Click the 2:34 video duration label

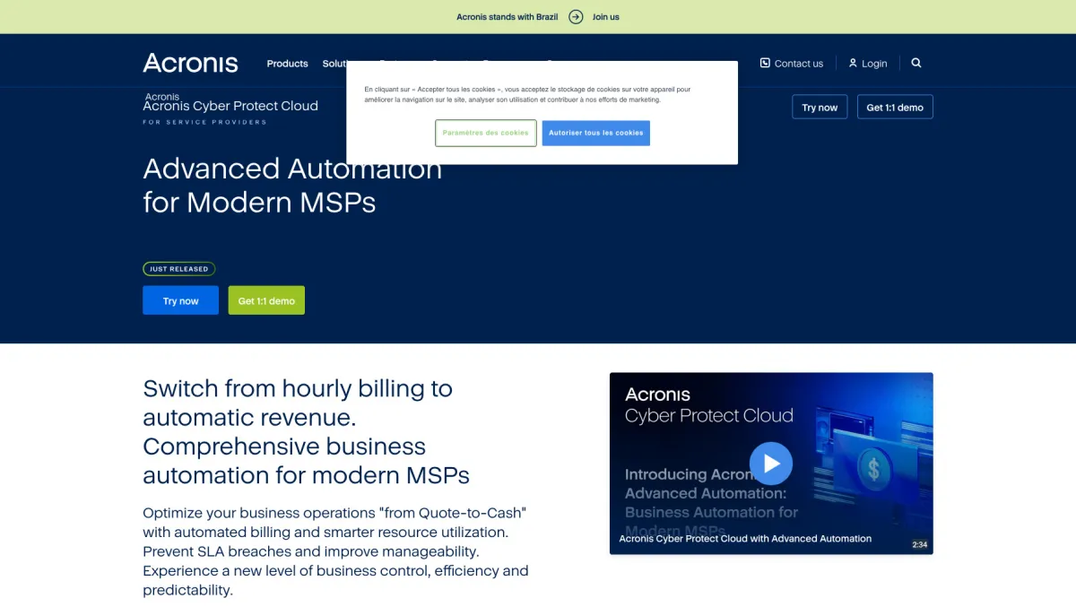coord(919,544)
